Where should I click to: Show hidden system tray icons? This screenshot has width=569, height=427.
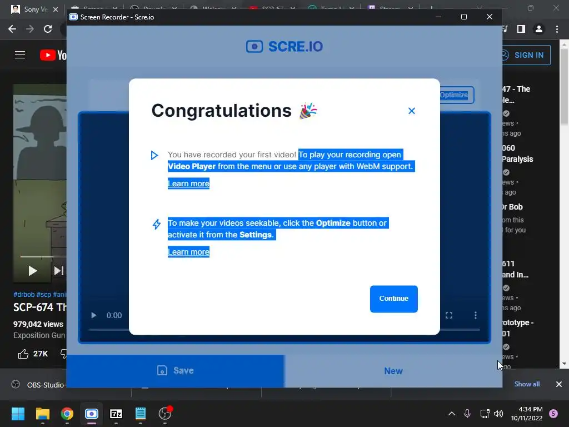coord(451,414)
